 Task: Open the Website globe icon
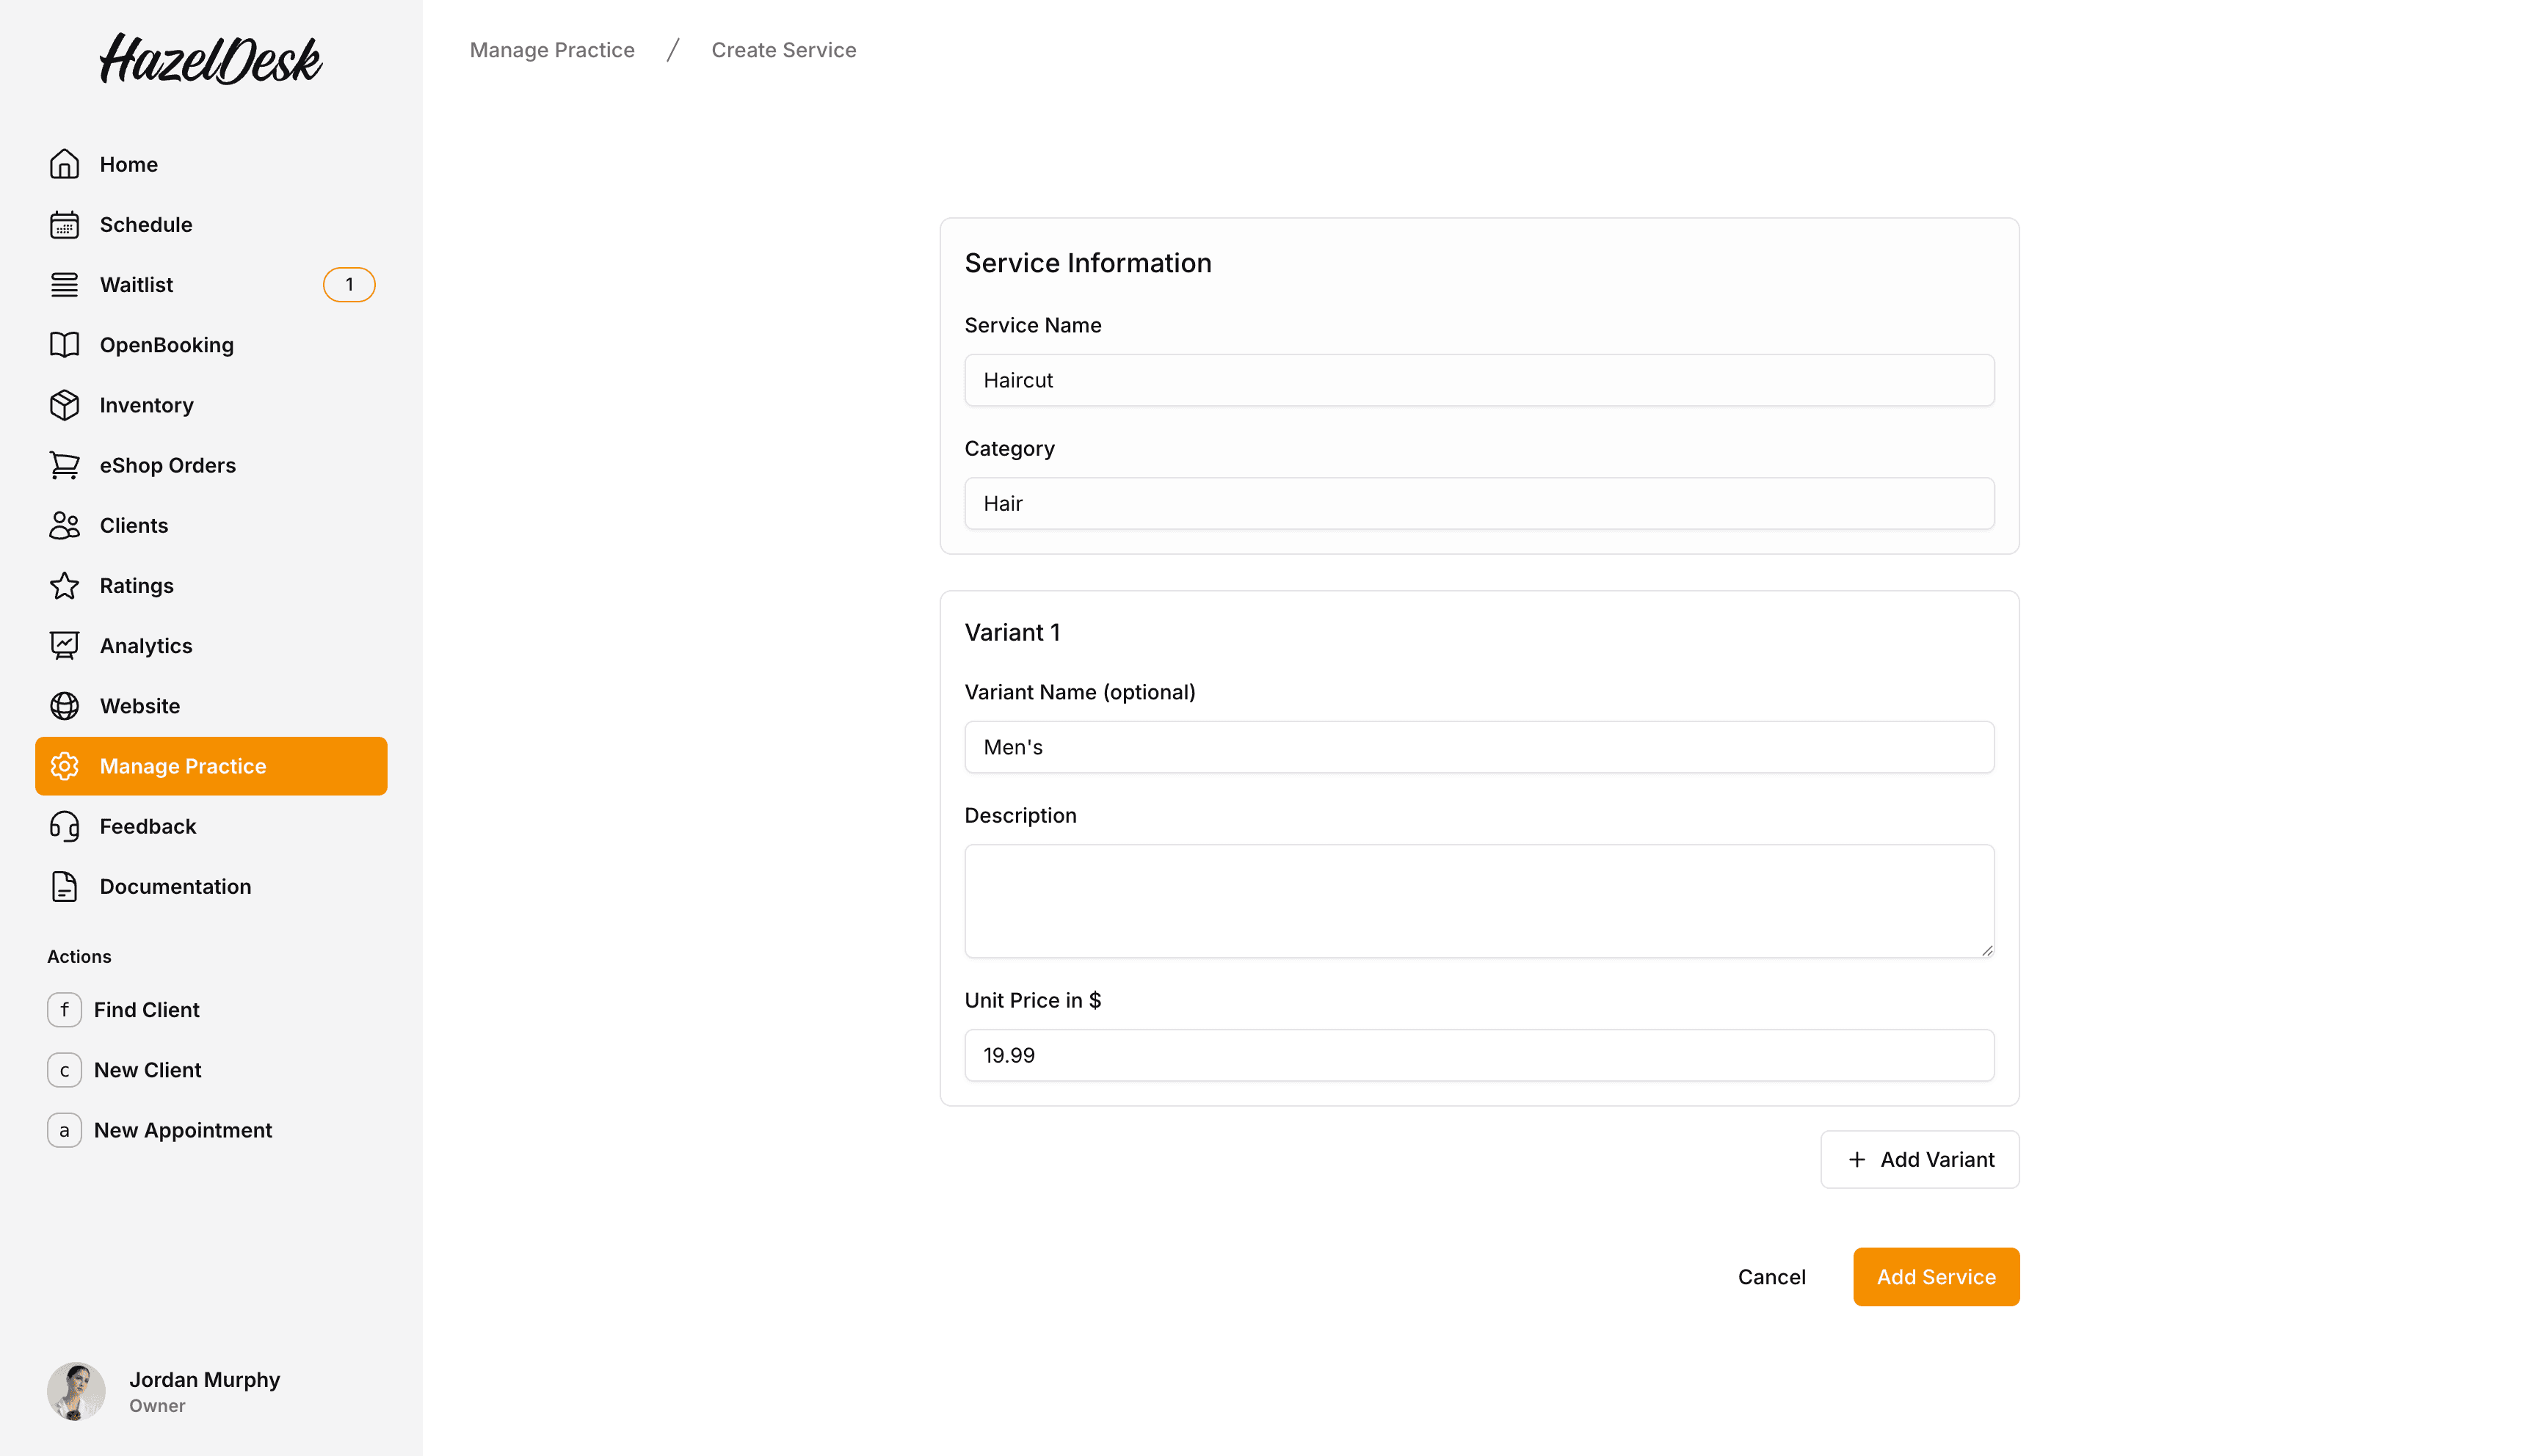point(64,705)
